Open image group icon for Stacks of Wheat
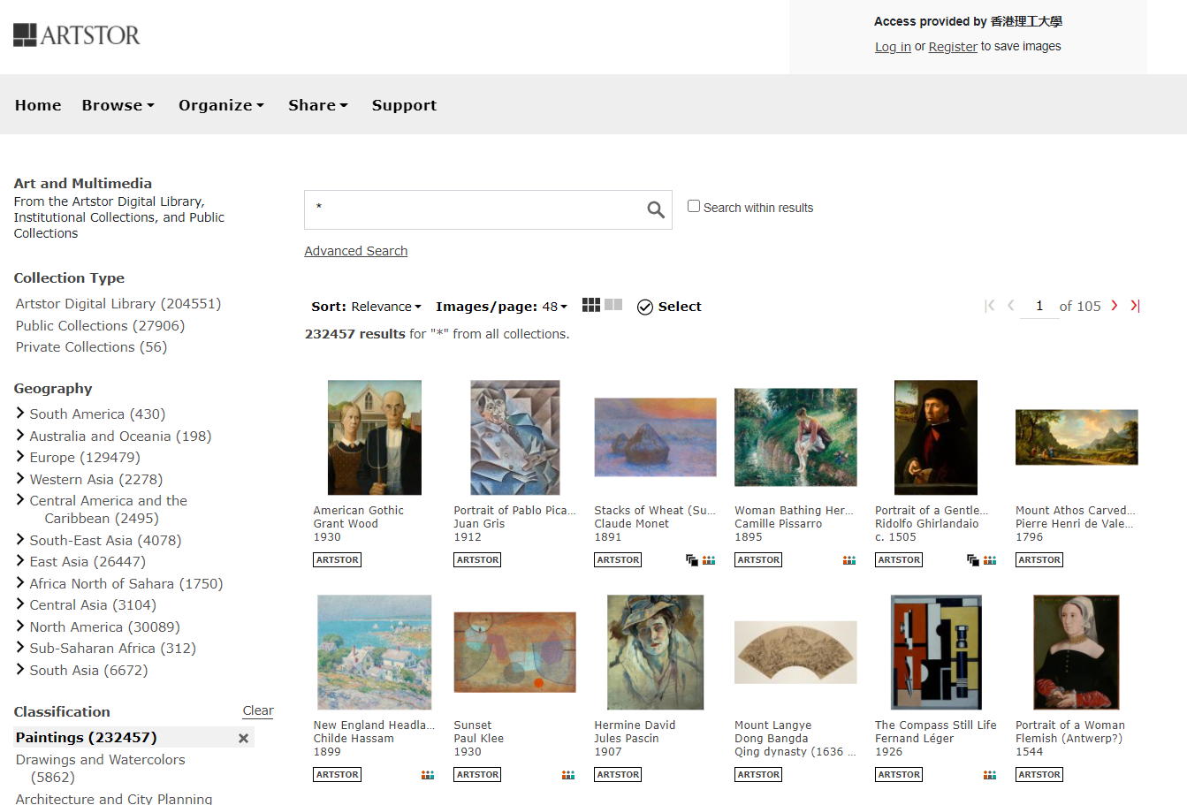The image size is (1187, 805). click(709, 560)
